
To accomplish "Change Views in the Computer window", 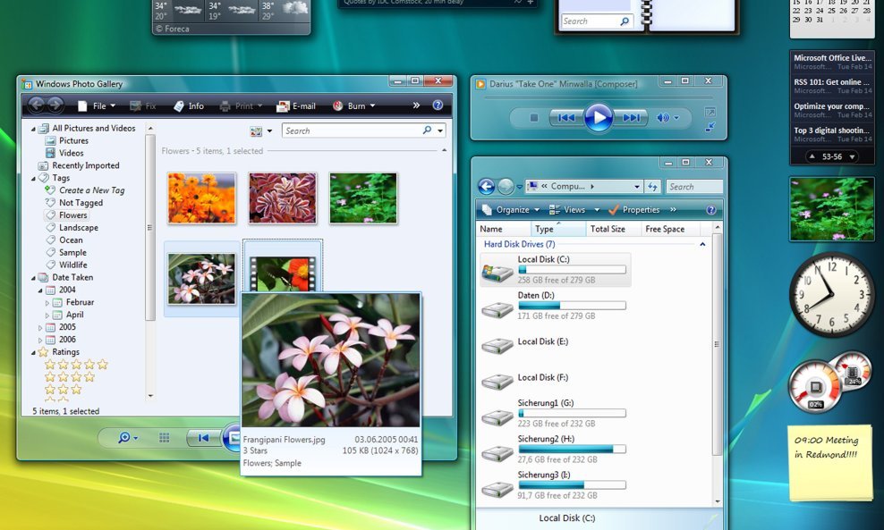I will 574,209.
